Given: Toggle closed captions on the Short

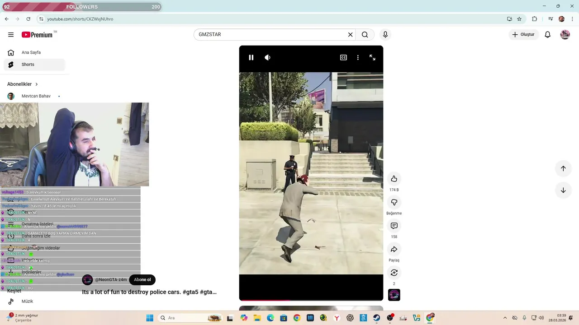Looking at the screenshot, I should (343, 57).
